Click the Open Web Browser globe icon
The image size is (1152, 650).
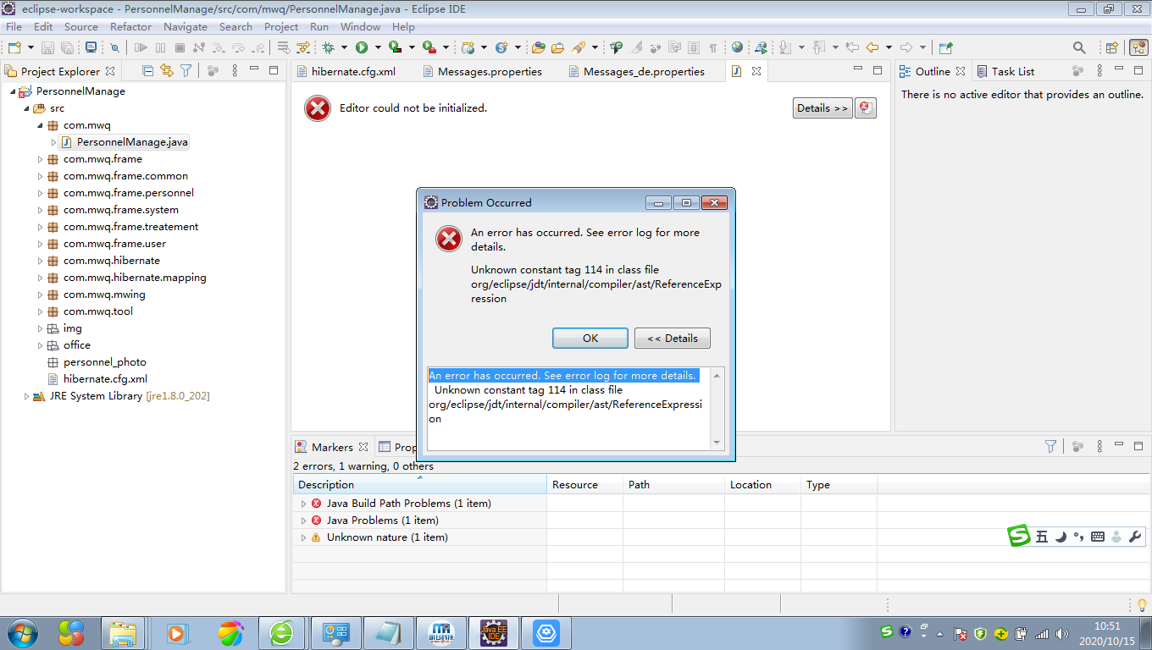737,47
